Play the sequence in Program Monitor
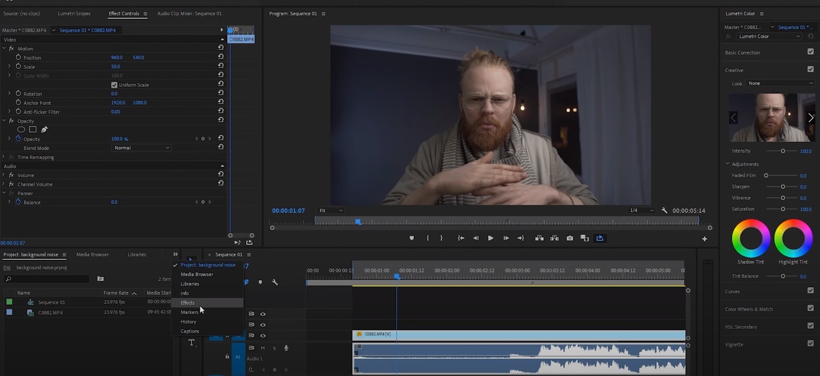 pyautogui.click(x=491, y=238)
